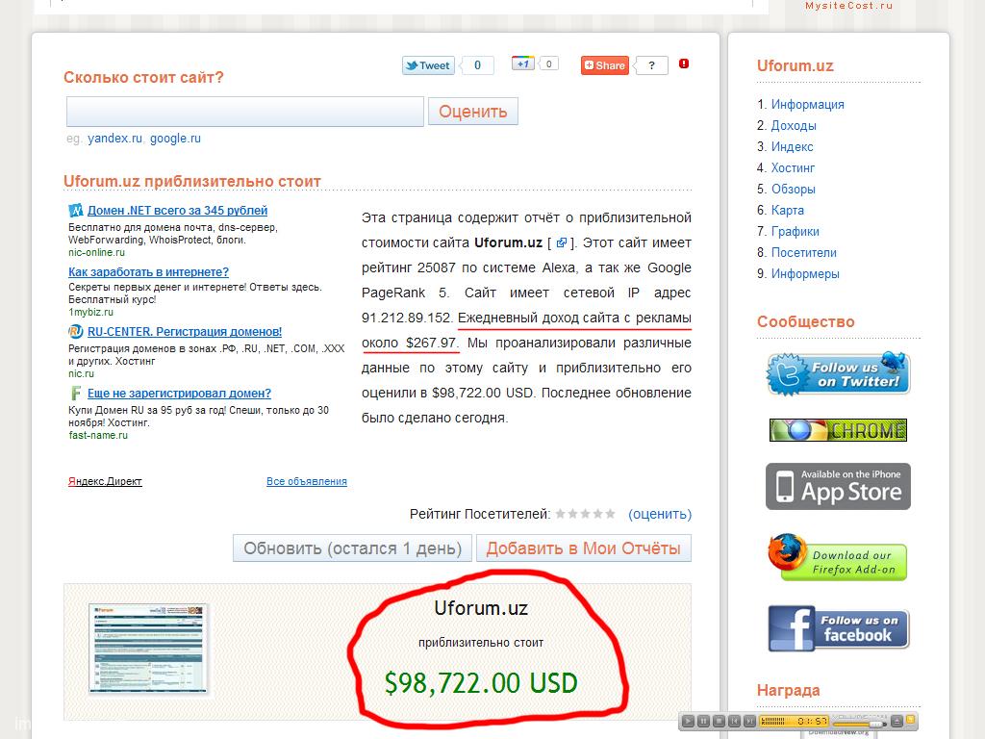Click the Google +1 icon

(522, 64)
